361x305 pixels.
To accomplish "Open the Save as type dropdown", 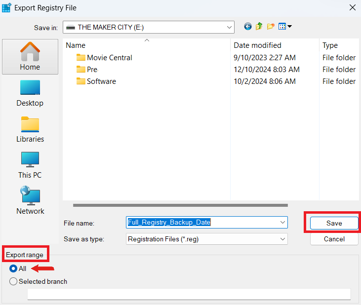I will click(x=207, y=239).
